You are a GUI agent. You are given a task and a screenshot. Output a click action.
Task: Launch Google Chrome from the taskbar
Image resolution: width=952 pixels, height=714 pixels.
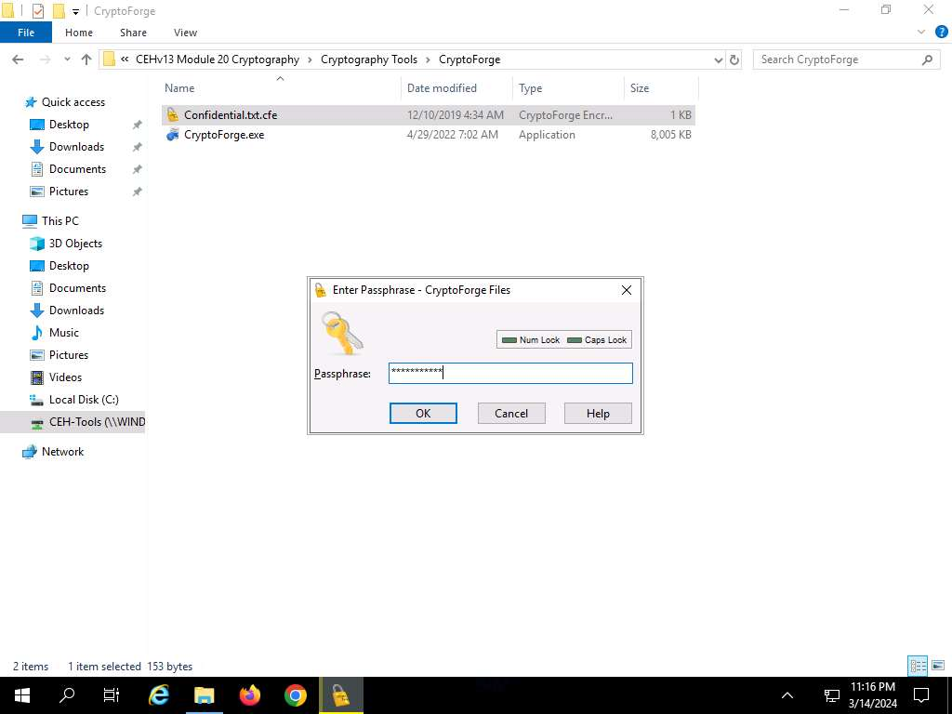click(x=296, y=695)
